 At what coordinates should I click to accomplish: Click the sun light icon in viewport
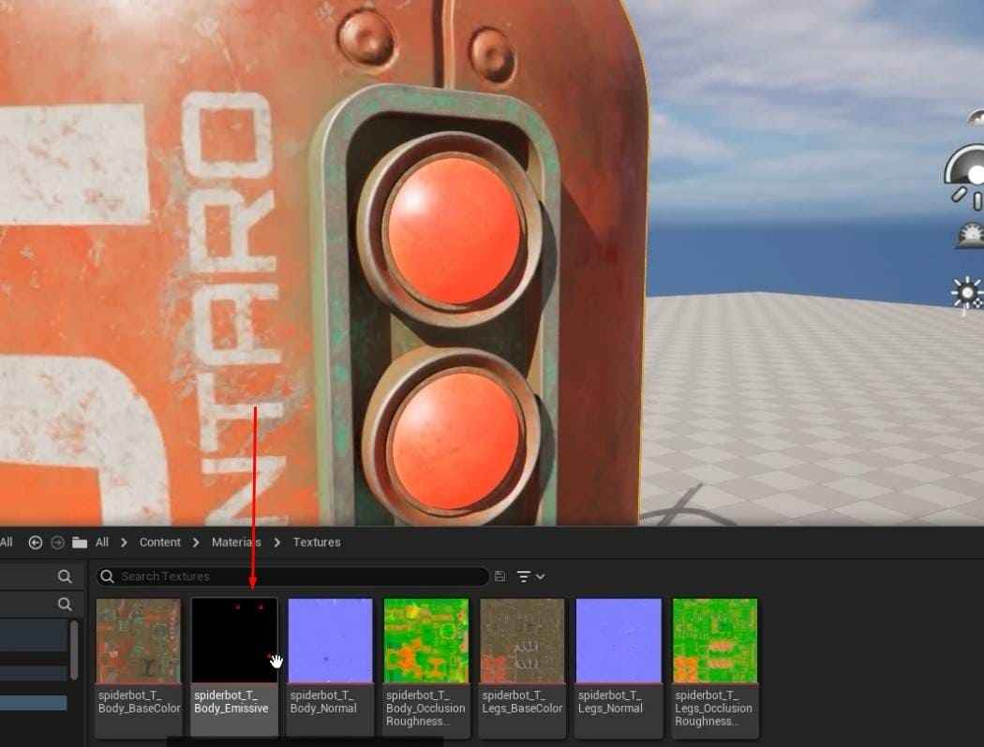[967, 293]
